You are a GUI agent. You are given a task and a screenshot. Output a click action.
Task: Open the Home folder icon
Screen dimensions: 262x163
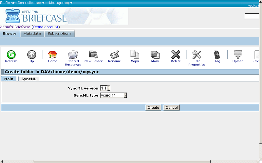pos(52,55)
